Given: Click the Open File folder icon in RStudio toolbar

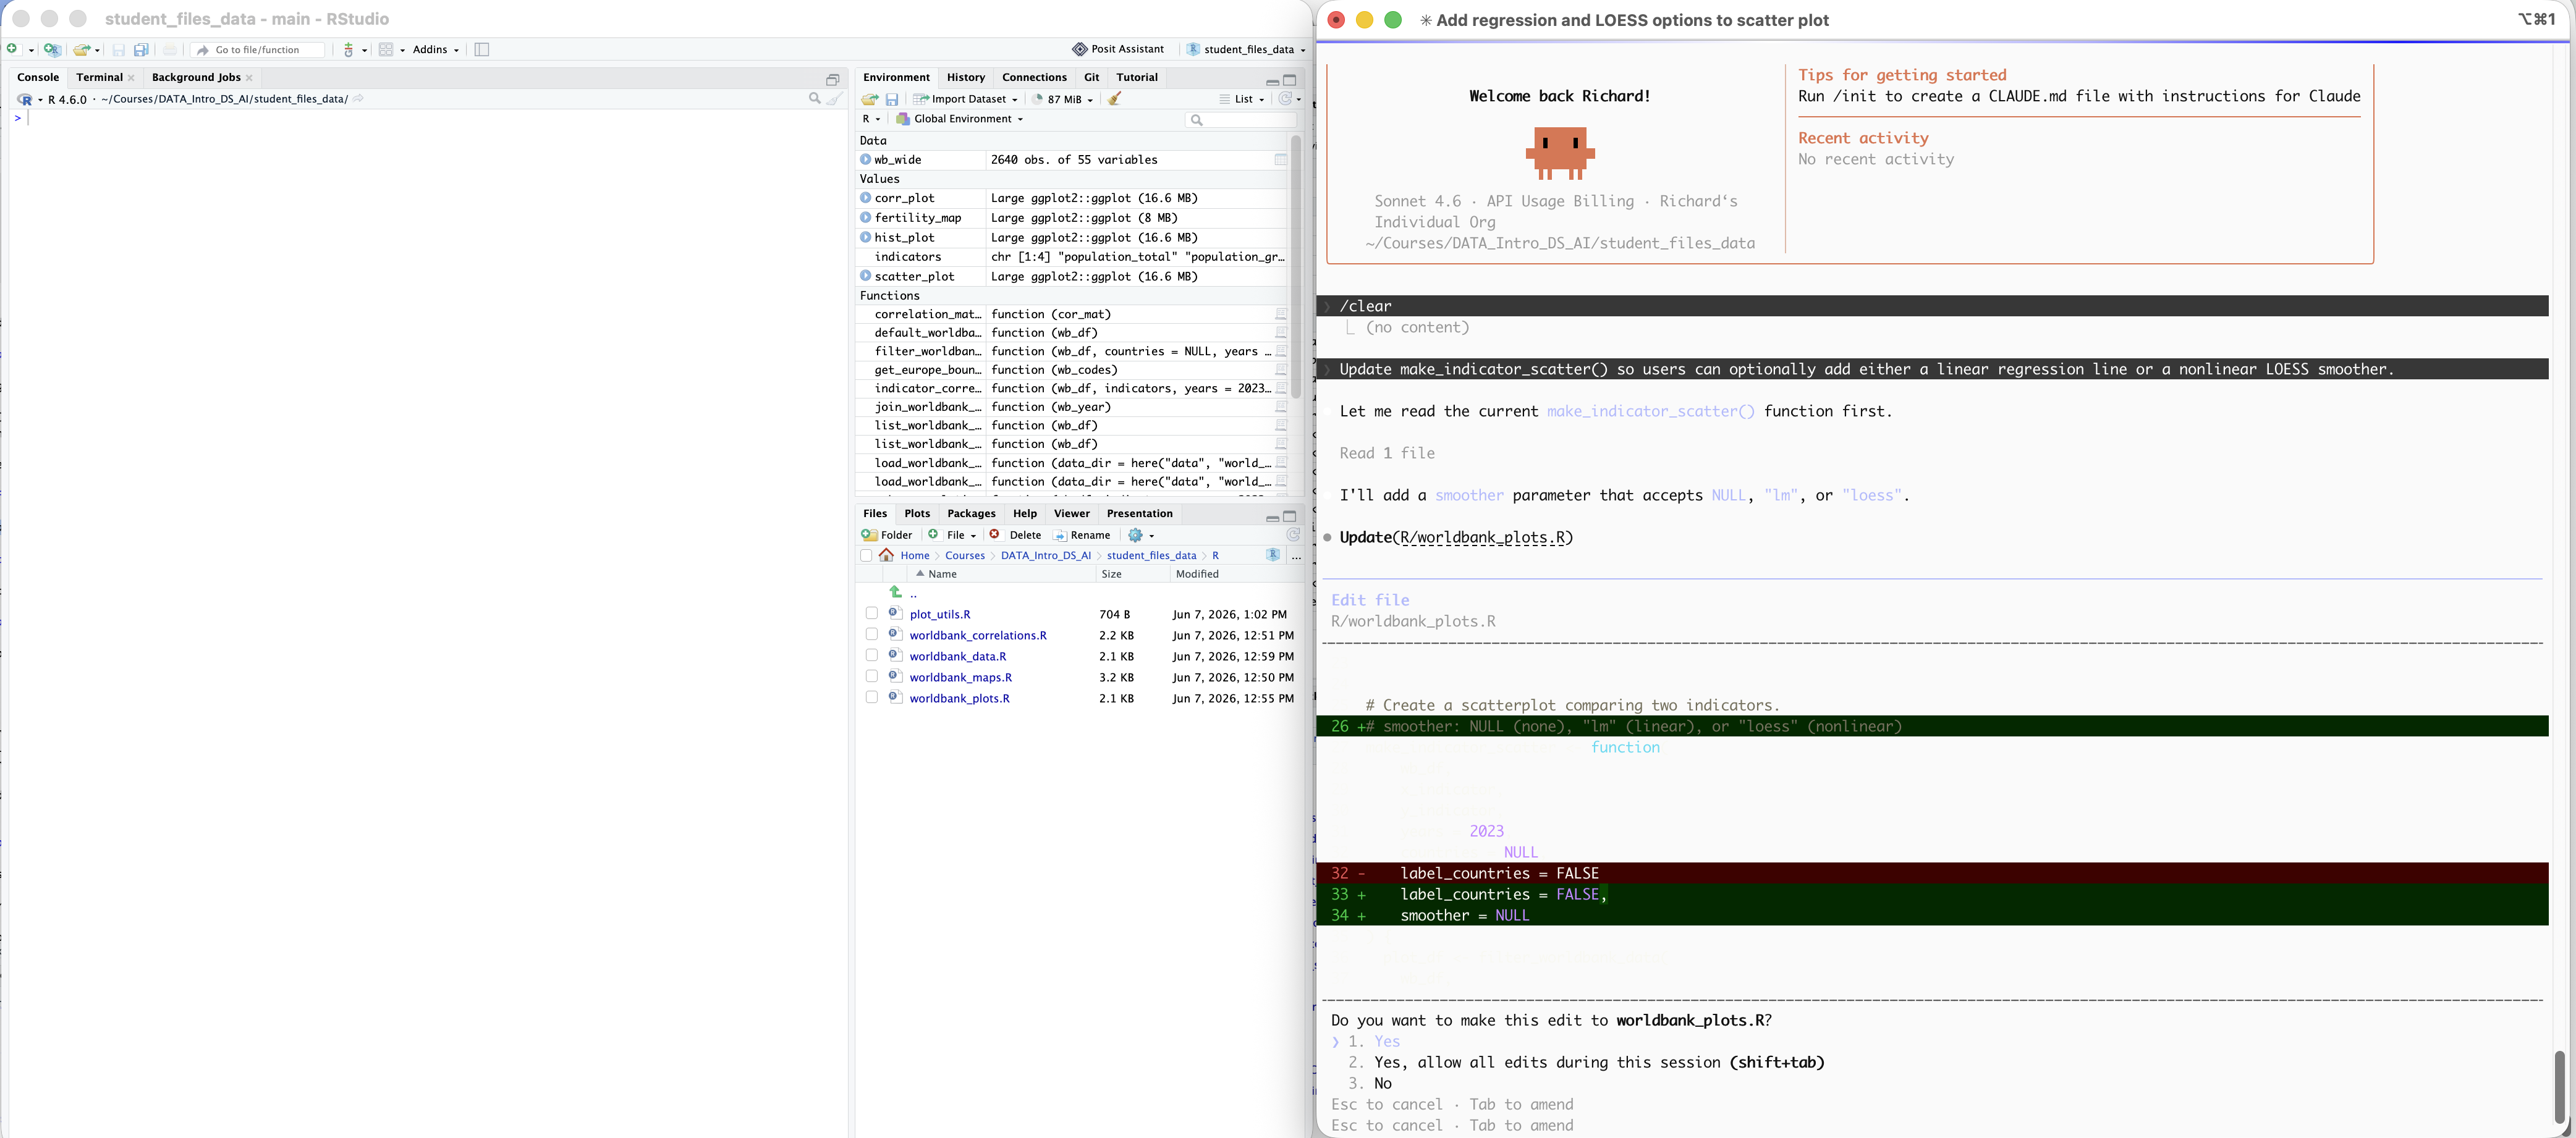Looking at the screenshot, I should 82,49.
